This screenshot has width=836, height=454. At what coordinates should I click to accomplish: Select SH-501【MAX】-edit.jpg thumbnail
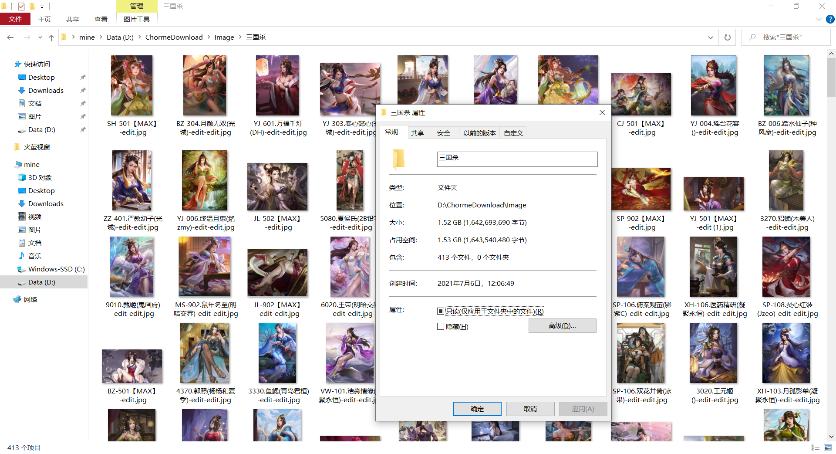(x=132, y=85)
